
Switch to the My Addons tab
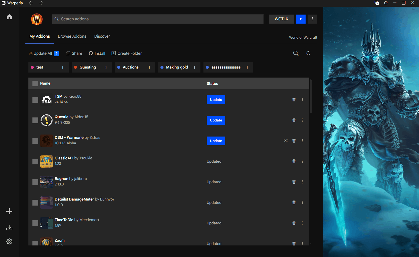point(39,36)
